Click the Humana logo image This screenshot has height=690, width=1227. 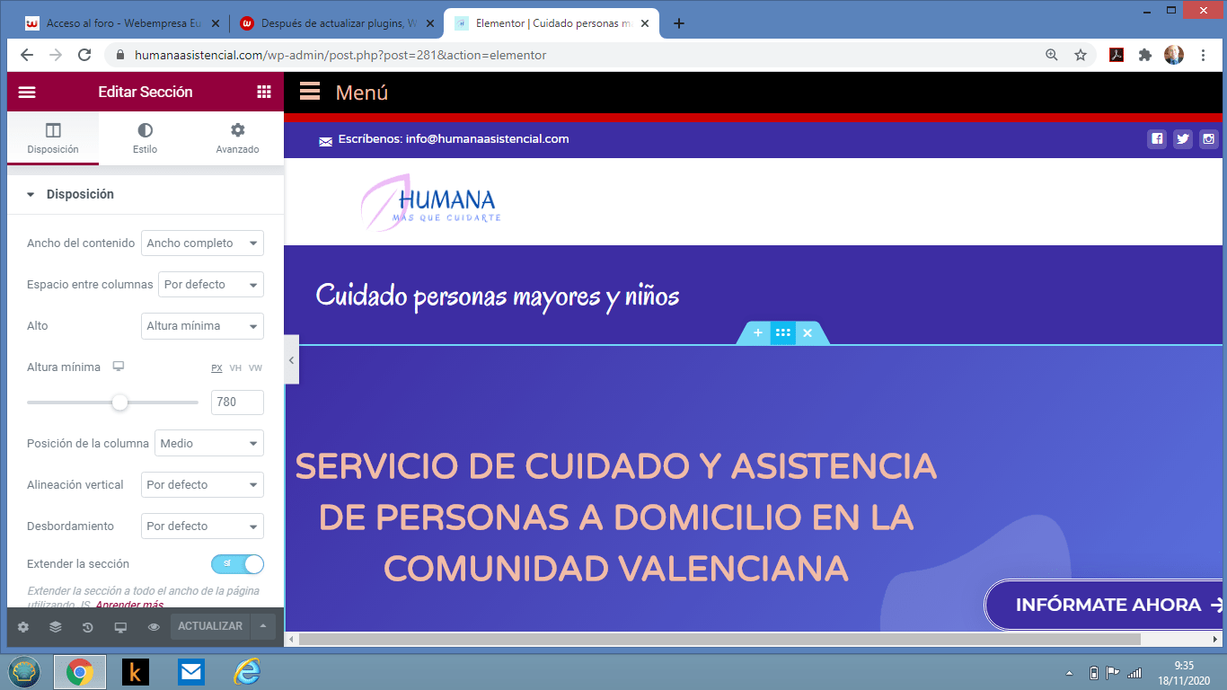[429, 202]
